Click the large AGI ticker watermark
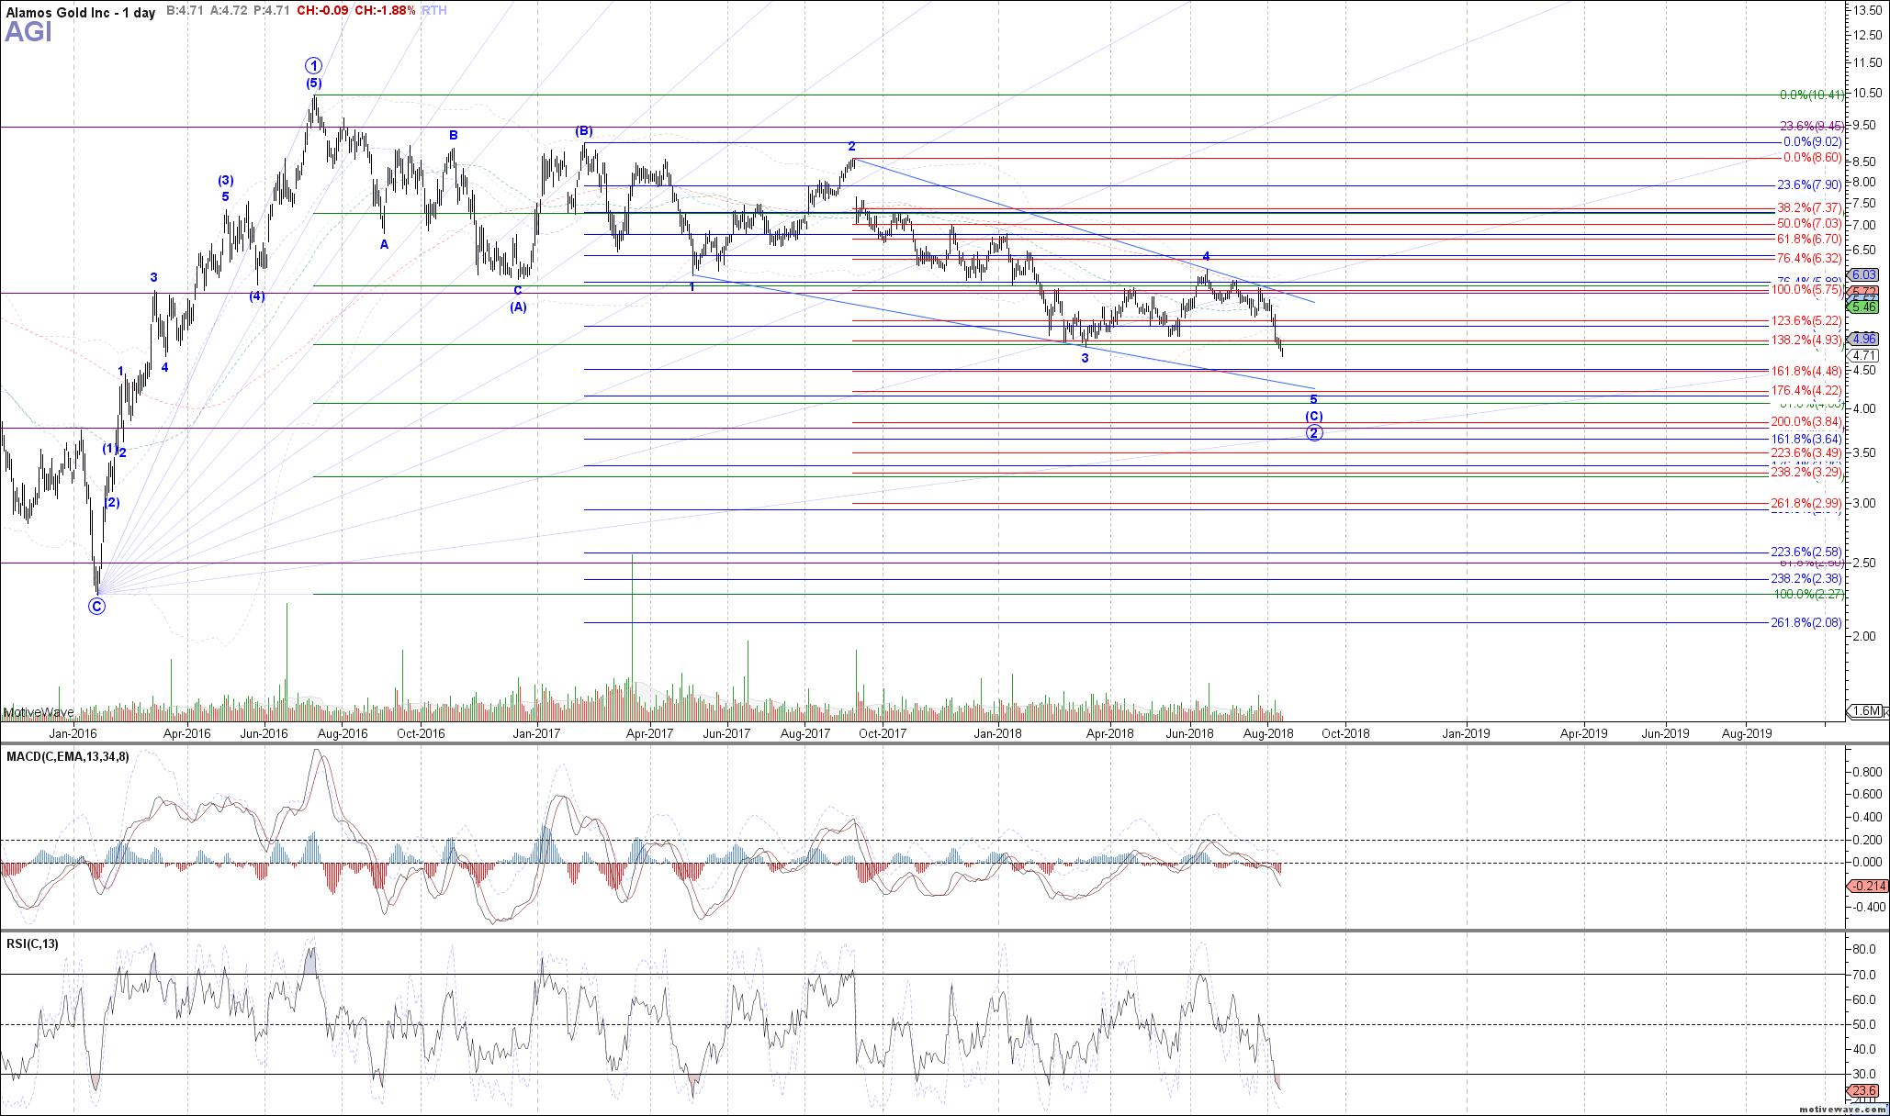The width and height of the screenshot is (1890, 1116). pos(28,33)
